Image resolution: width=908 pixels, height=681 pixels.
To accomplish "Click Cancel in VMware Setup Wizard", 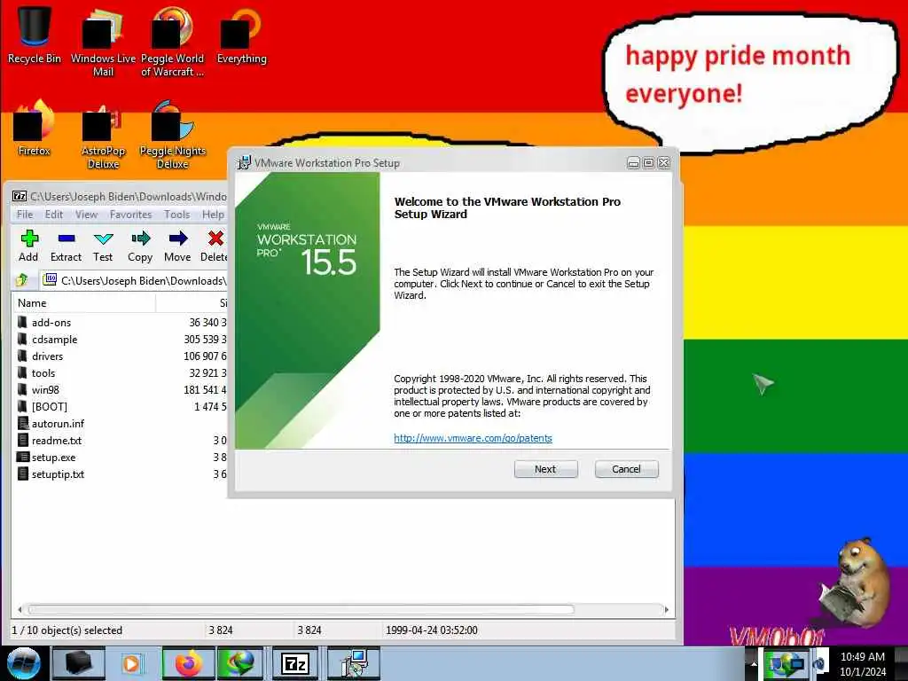I will coord(626,469).
